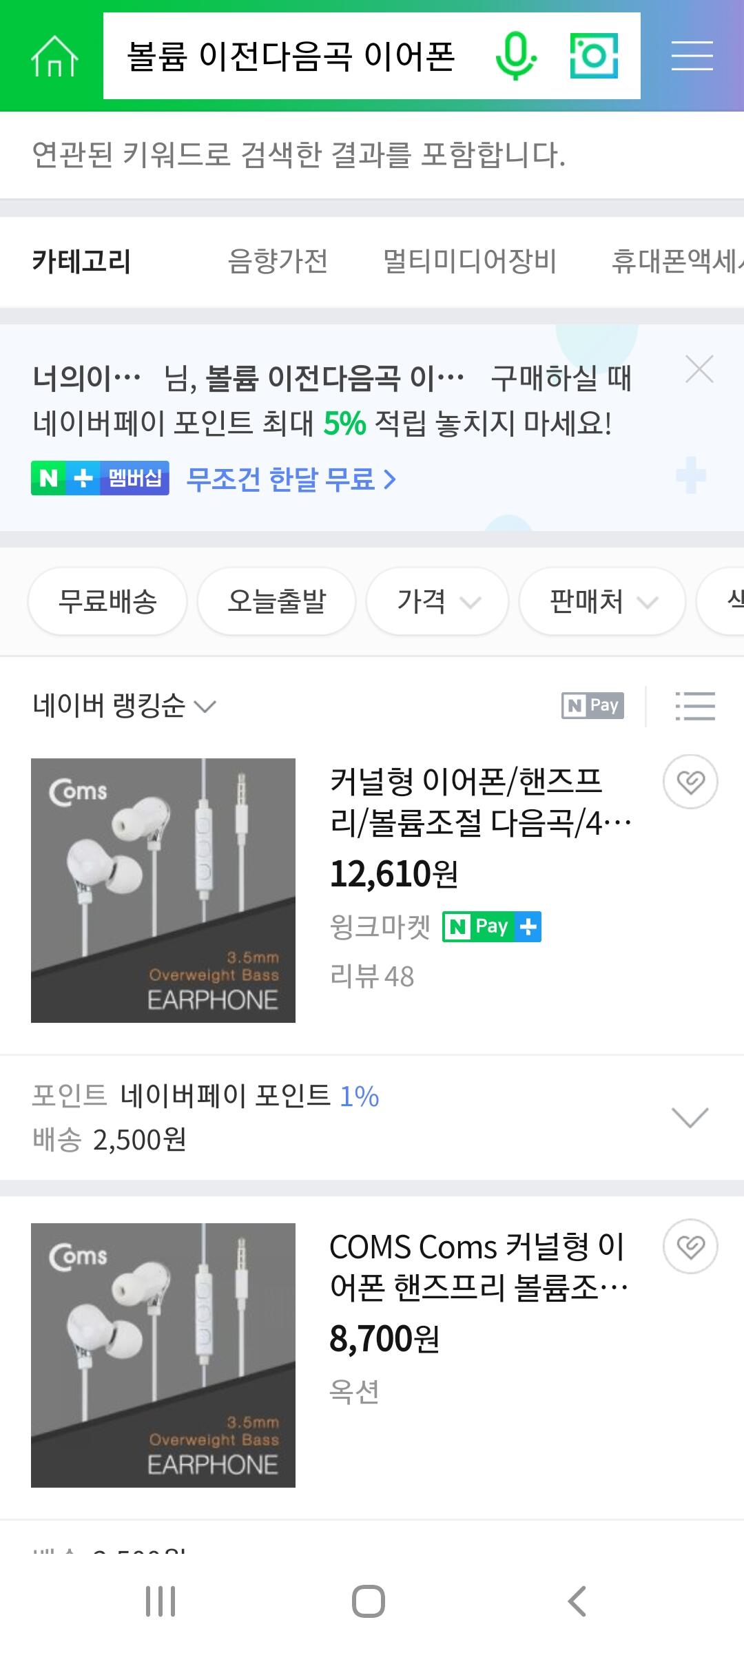
Task: Close the Naver Pay points banner
Action: pos(699,370)
